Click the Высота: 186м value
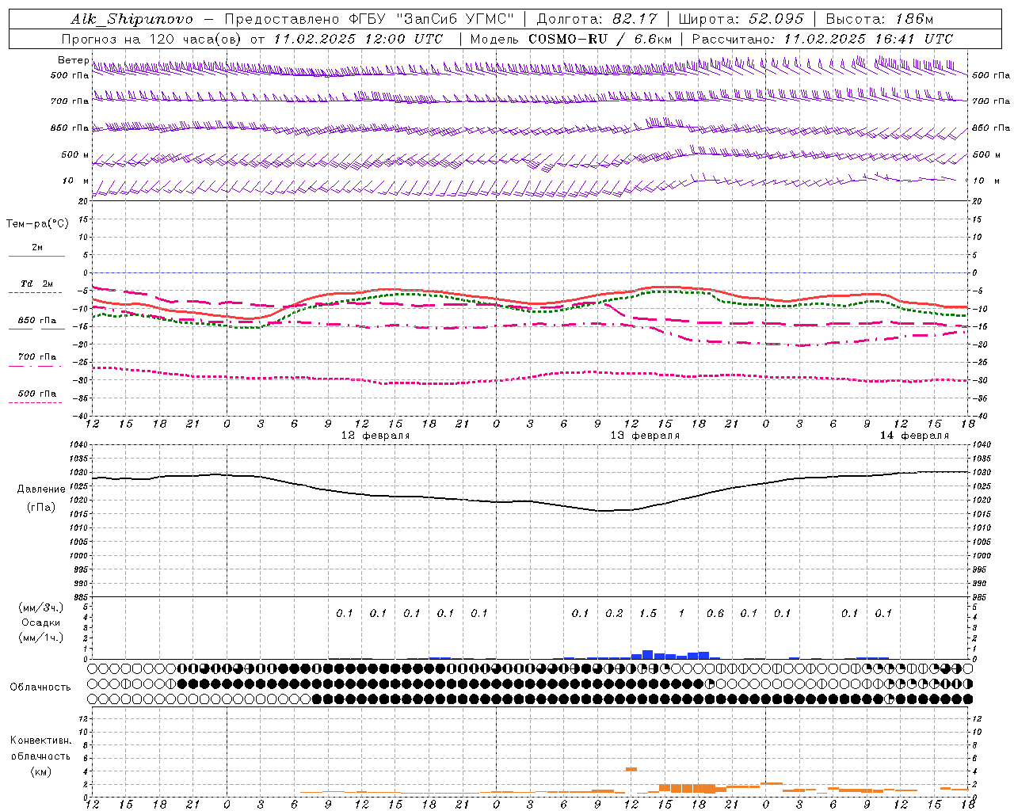 pyautogui.click(x=879, y=19)
